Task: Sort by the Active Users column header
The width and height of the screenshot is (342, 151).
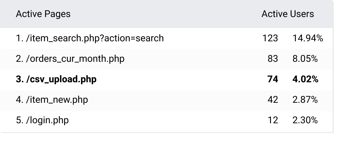Action: 287,14
